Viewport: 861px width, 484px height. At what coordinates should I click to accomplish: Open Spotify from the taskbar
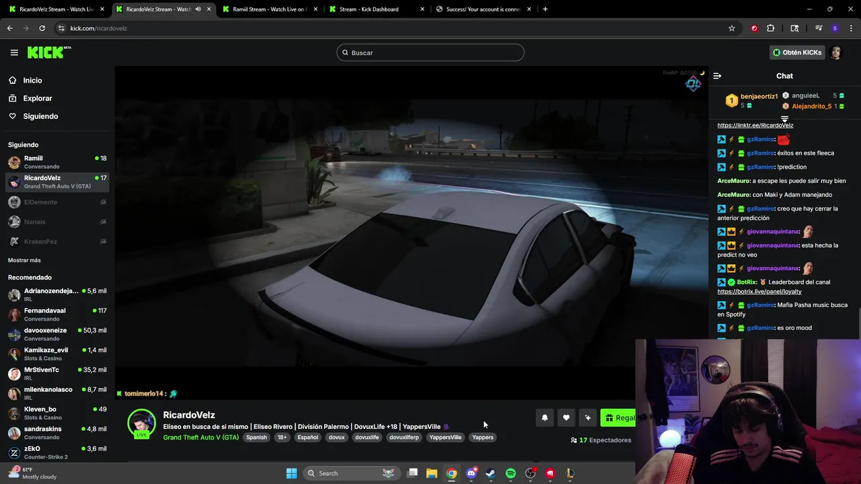coord(511,473)
